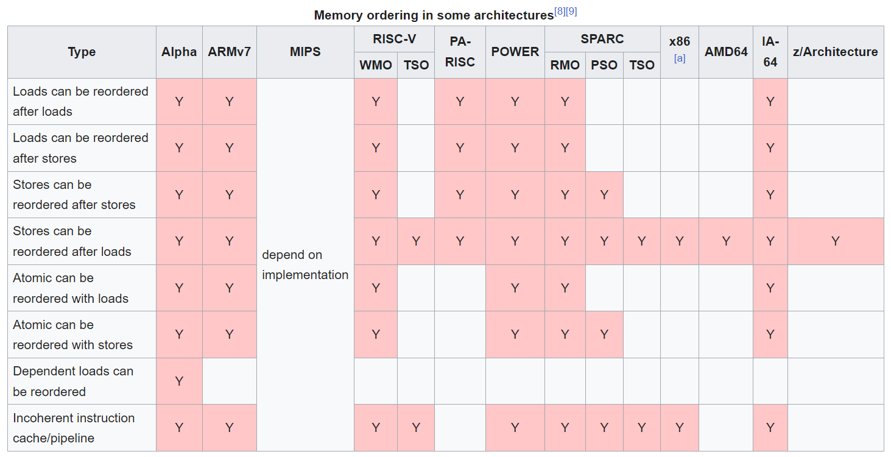The image size is (891, 457).
Task: Click the RISC-V WMO subheader
Action: pos(376,65)
